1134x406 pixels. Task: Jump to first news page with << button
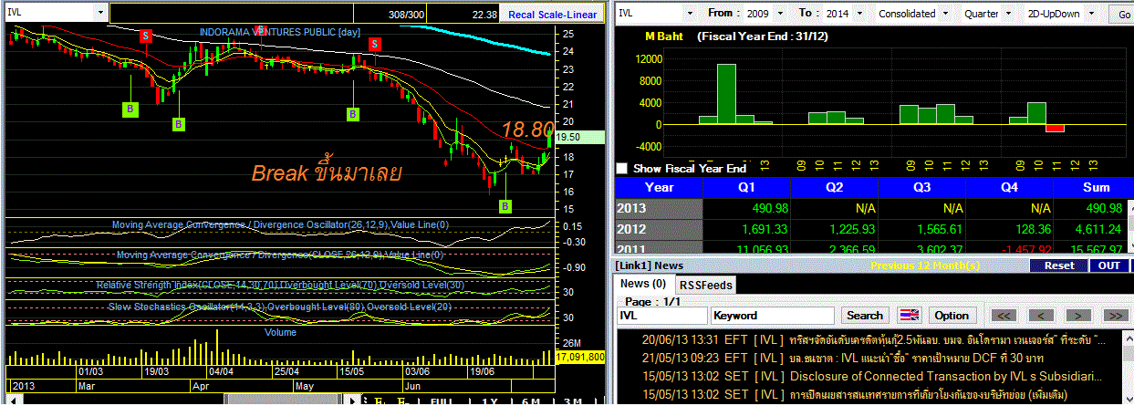[1004, 316]
